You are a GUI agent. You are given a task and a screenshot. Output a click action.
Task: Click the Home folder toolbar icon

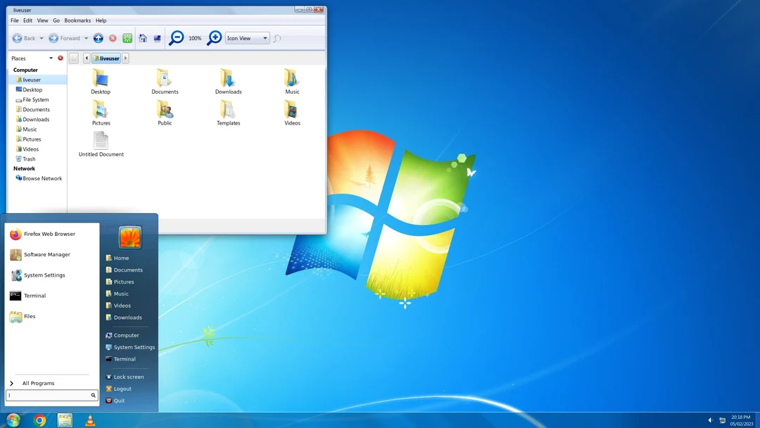pos(143,38)
